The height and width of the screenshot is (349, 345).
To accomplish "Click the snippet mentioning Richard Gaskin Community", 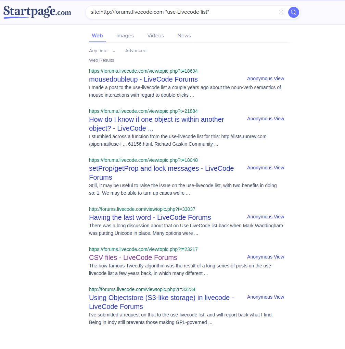I will click(x=178, y=140).
